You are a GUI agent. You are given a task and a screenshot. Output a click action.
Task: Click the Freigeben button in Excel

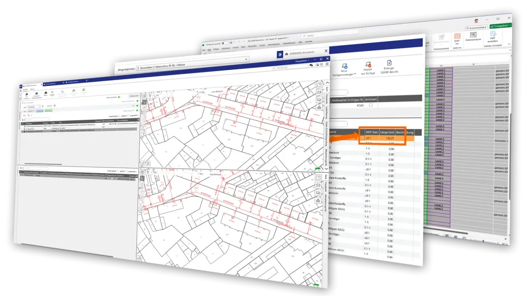click(x=500, y=26)
